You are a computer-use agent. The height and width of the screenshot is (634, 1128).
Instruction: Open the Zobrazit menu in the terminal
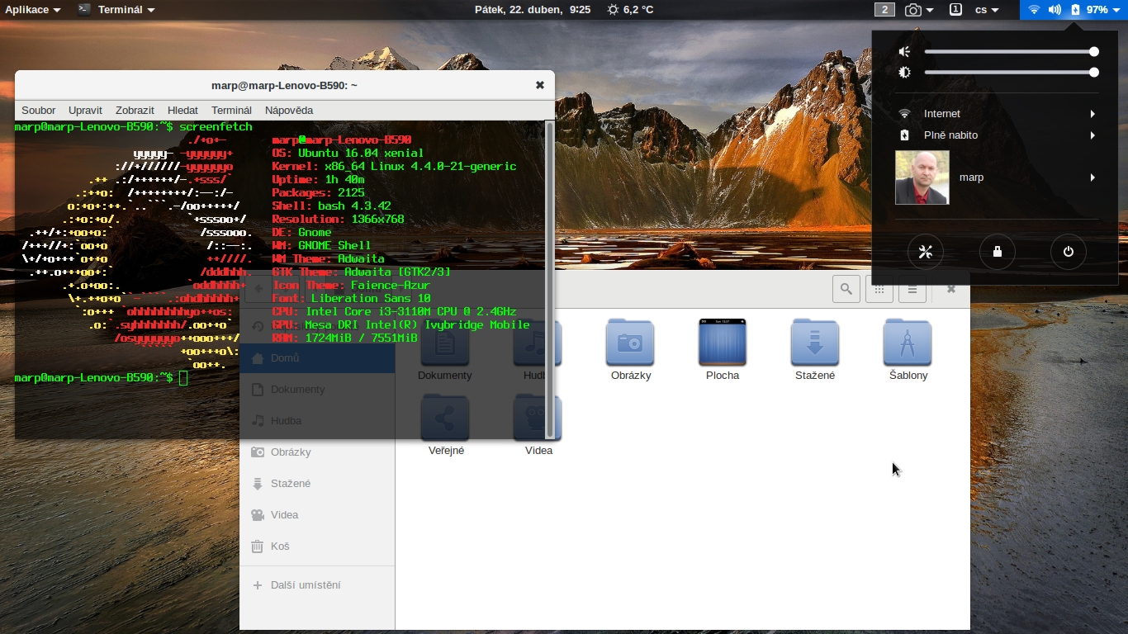point(135,110)
